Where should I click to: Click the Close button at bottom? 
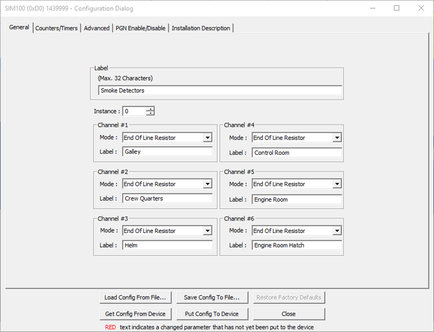point(289,314)
